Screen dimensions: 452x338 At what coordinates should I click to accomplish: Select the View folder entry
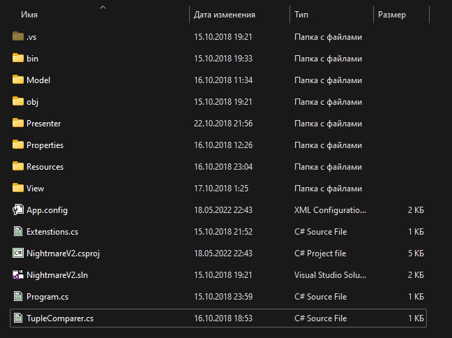point(35,189)
